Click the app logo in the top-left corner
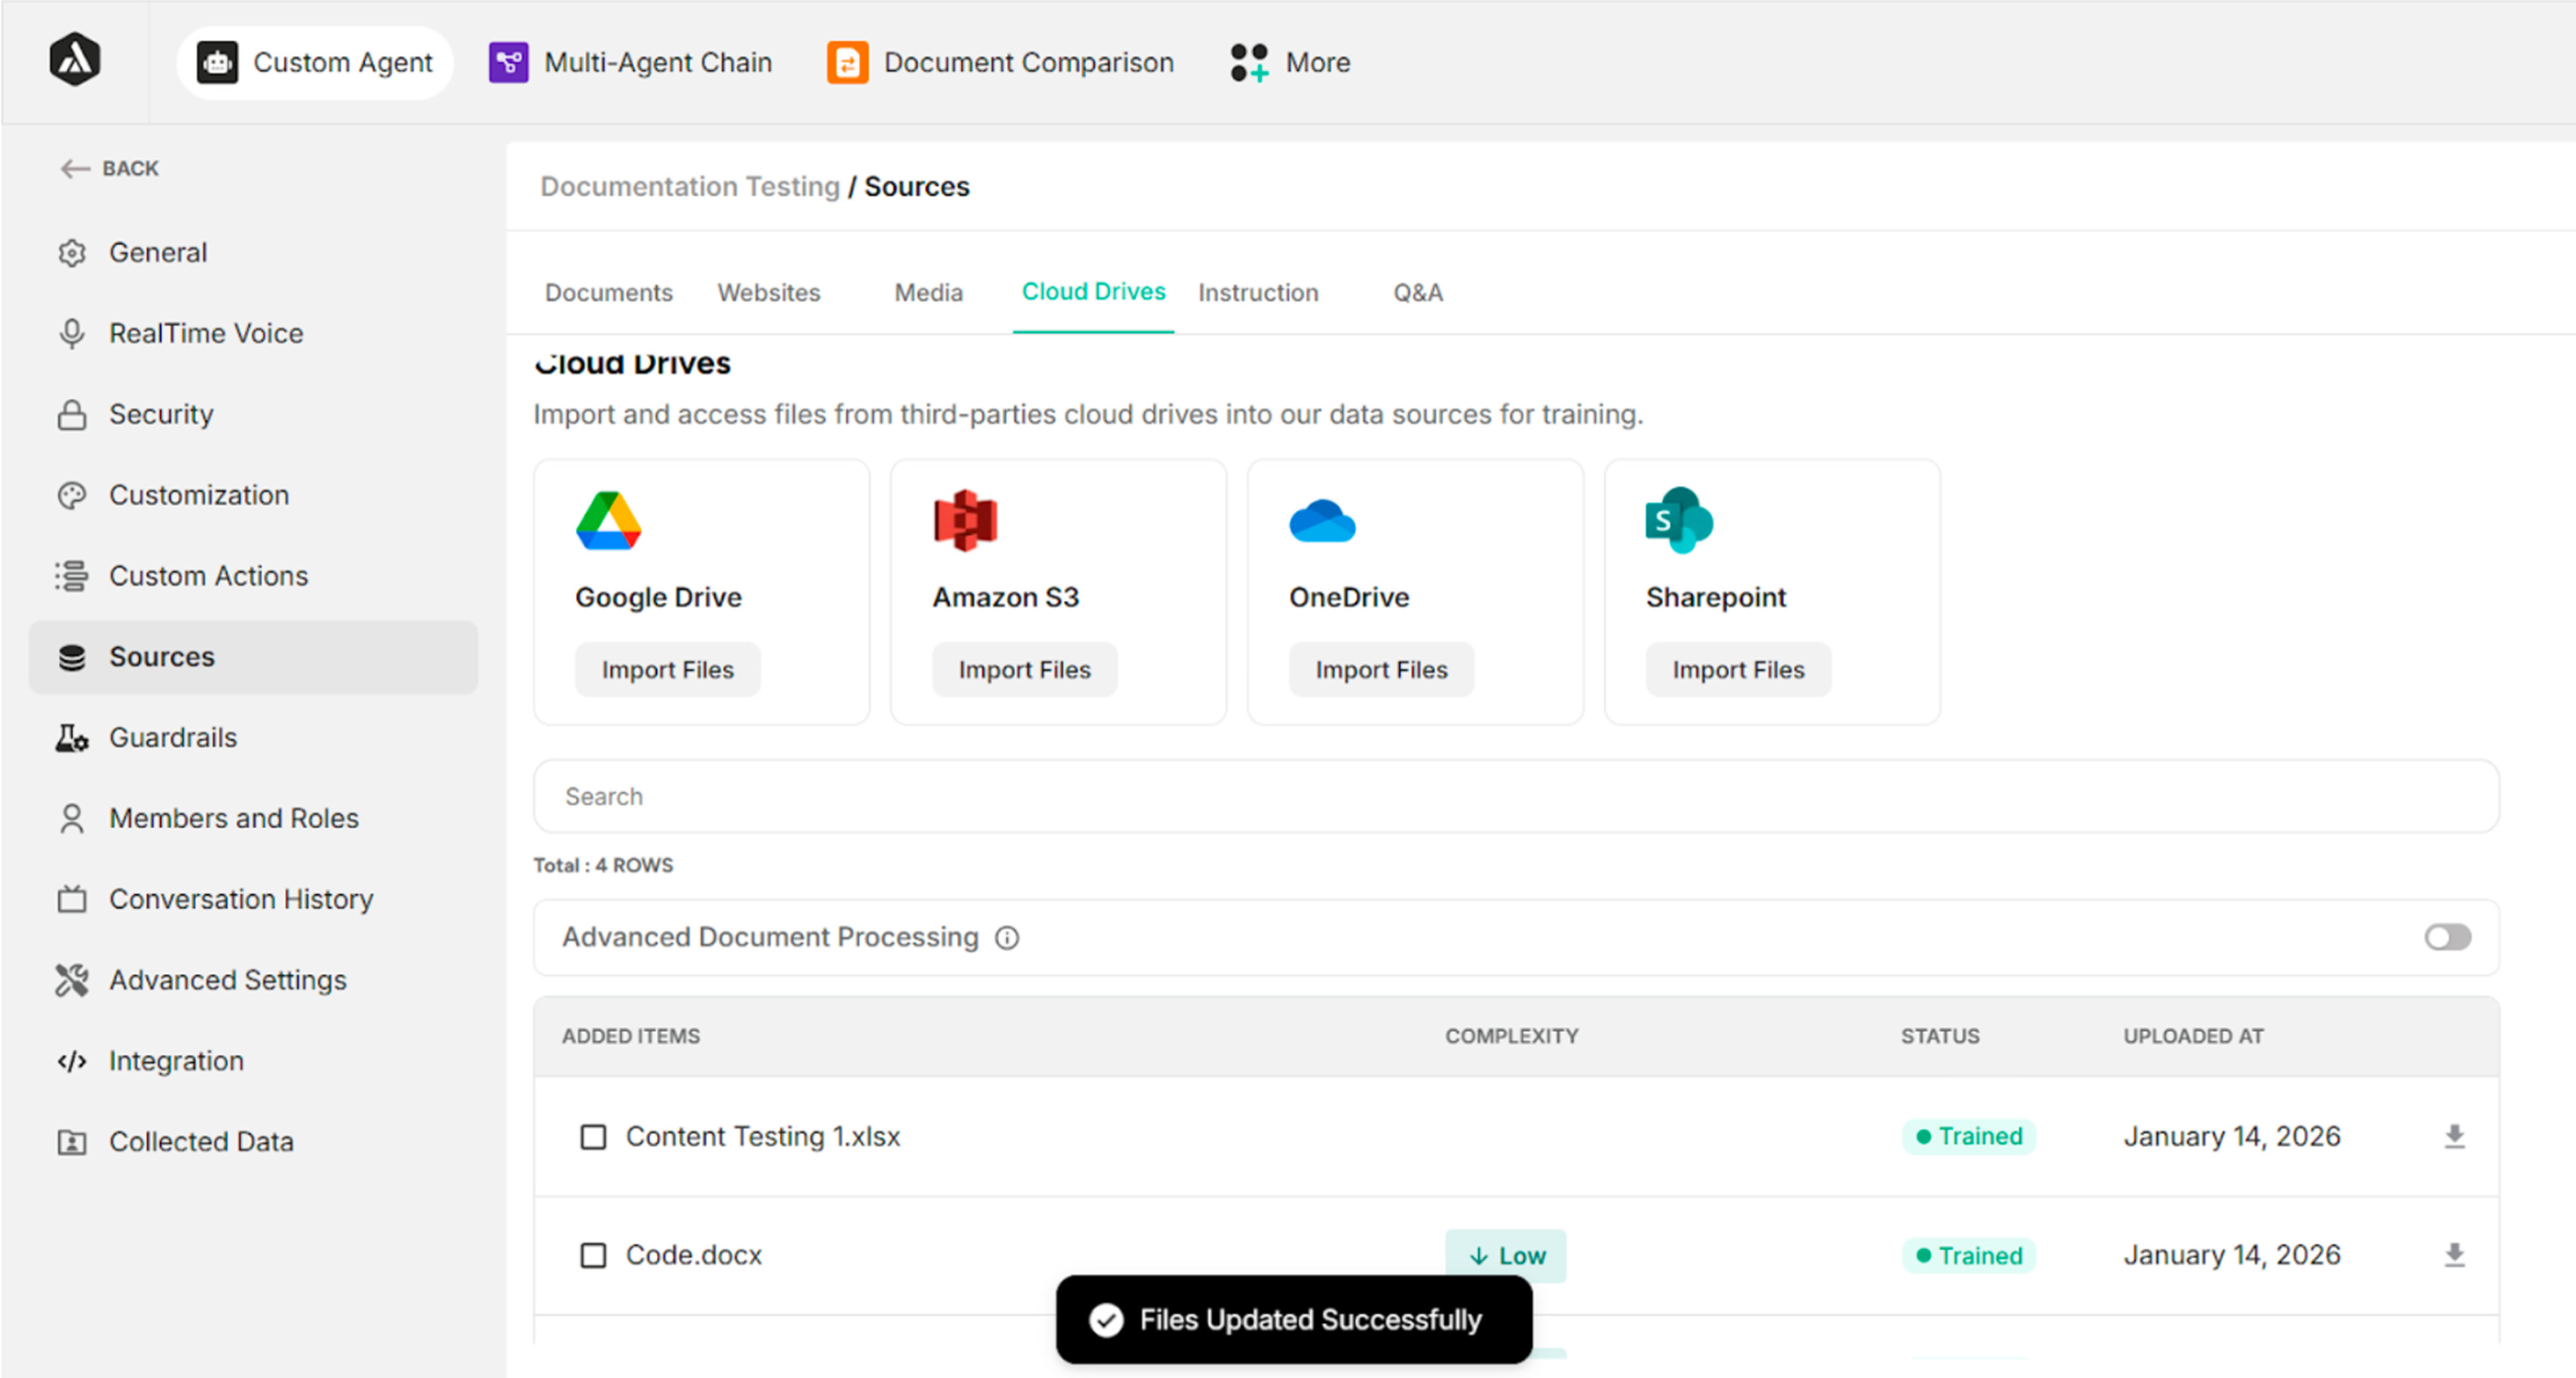The image size is (2576, 1378). tap(75, 60)
